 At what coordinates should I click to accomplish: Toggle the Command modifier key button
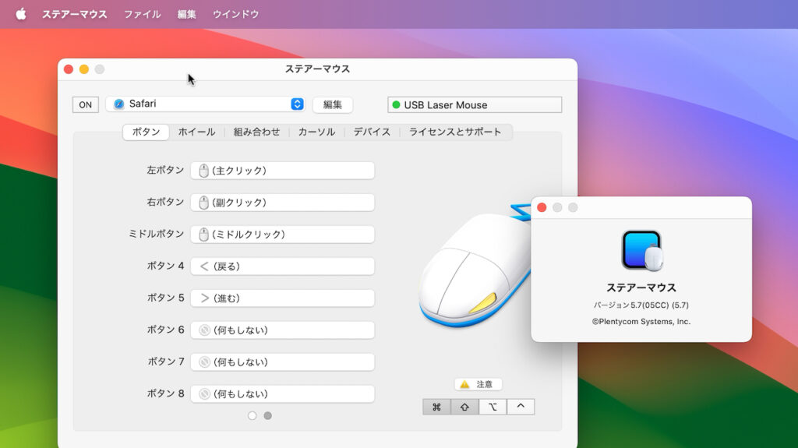[x=436, y=407]
